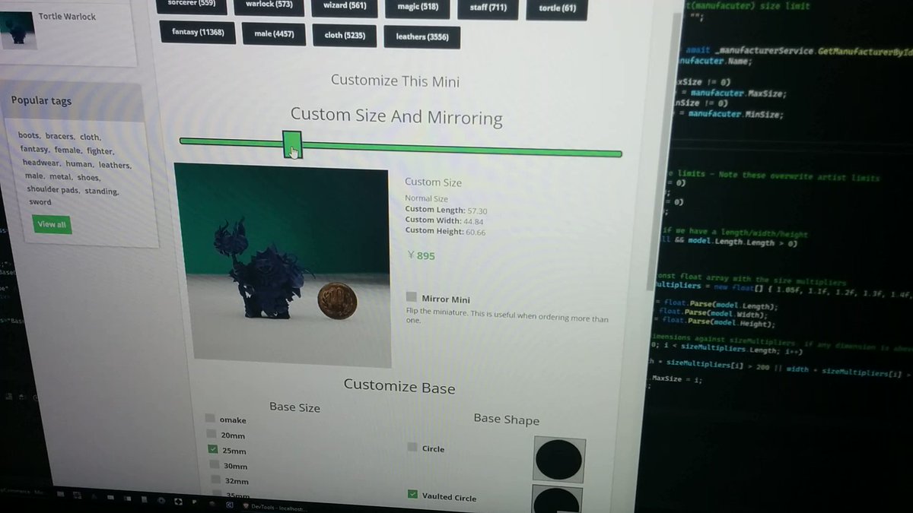
Task: Open the staff (711) tag
Action: coord(488,8)
